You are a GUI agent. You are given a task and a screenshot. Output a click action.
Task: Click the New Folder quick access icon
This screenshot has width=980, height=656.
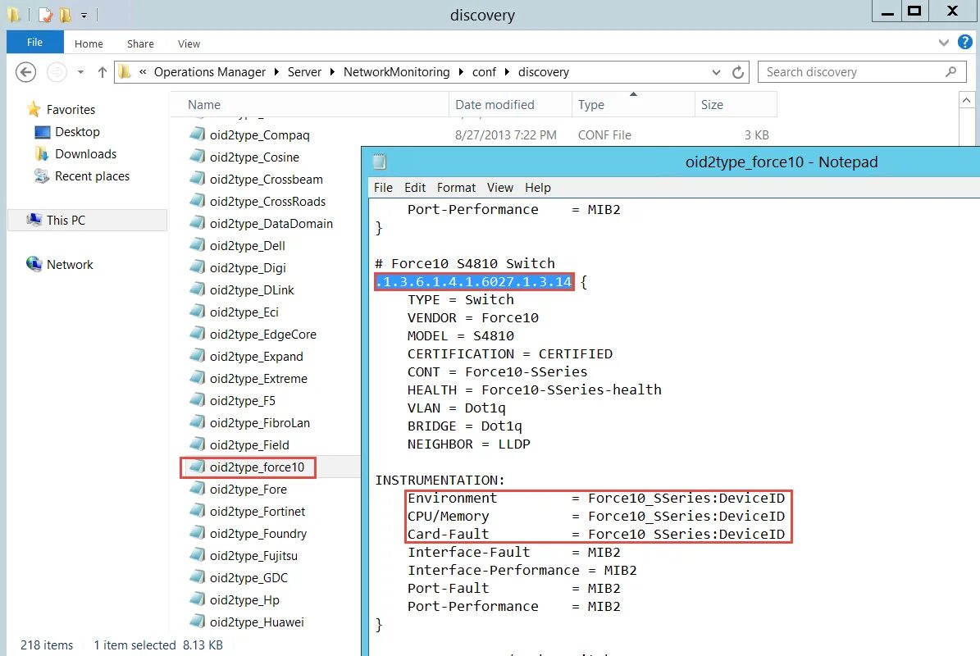tap(66, 15)
